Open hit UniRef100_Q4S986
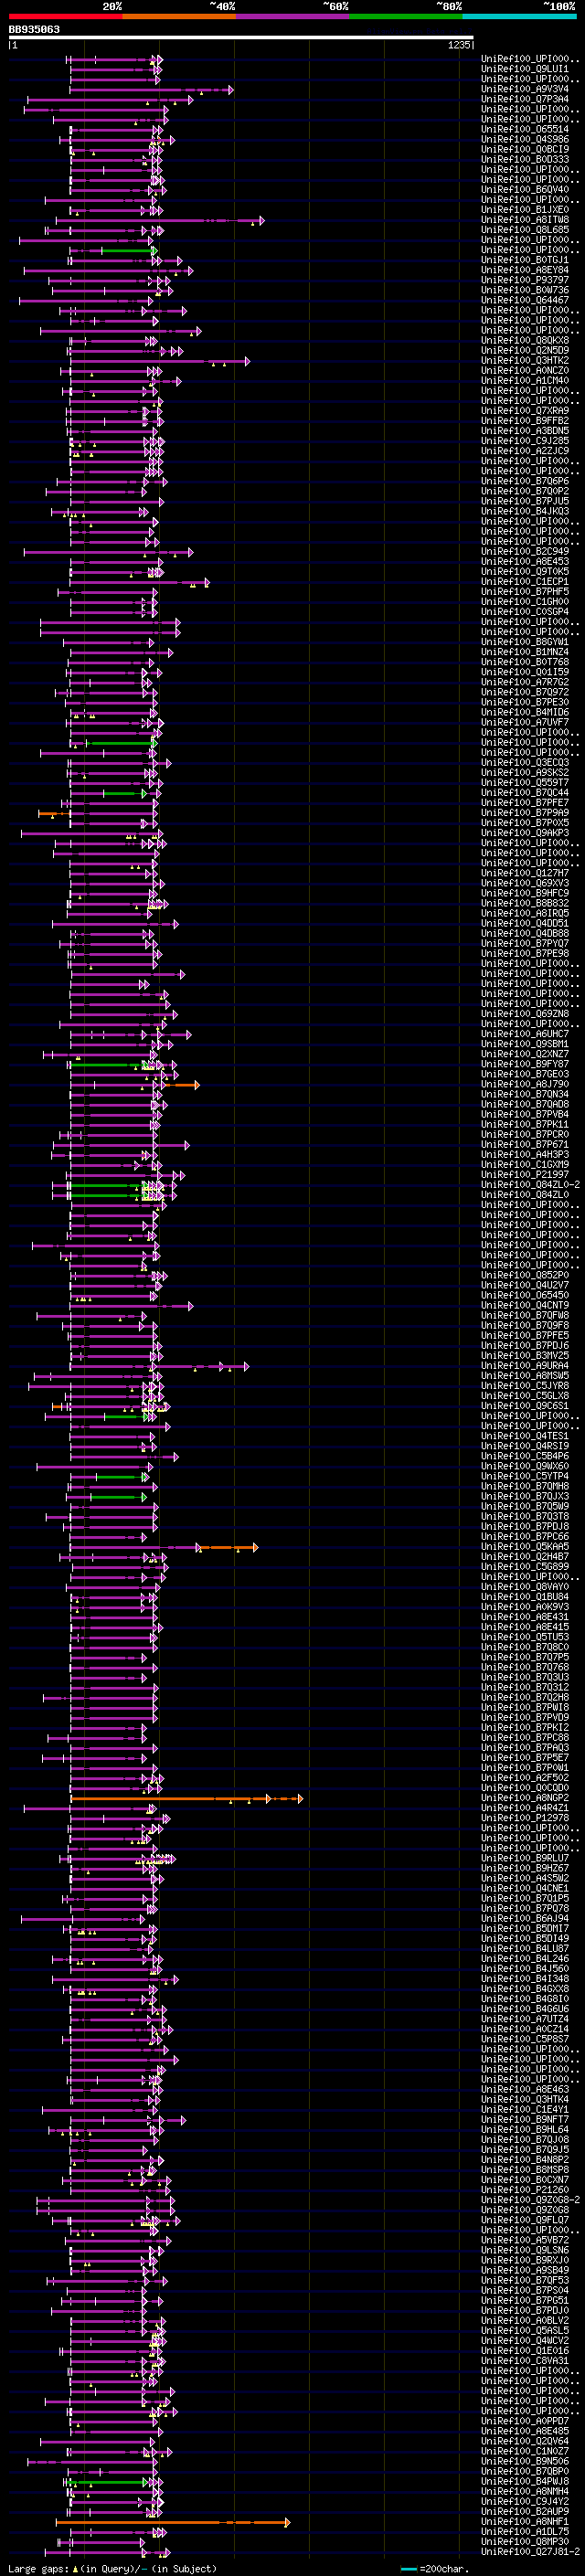The height and width of the screenshot is (2576, 585). click(525, 139)
